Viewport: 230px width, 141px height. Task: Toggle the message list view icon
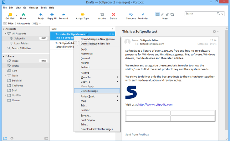(157, 14)
